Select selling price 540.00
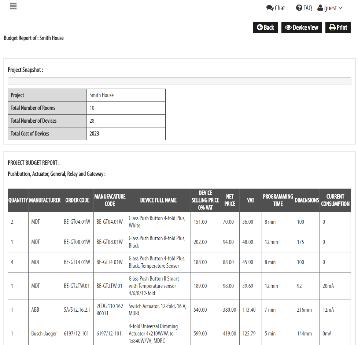 click(205, 310)
